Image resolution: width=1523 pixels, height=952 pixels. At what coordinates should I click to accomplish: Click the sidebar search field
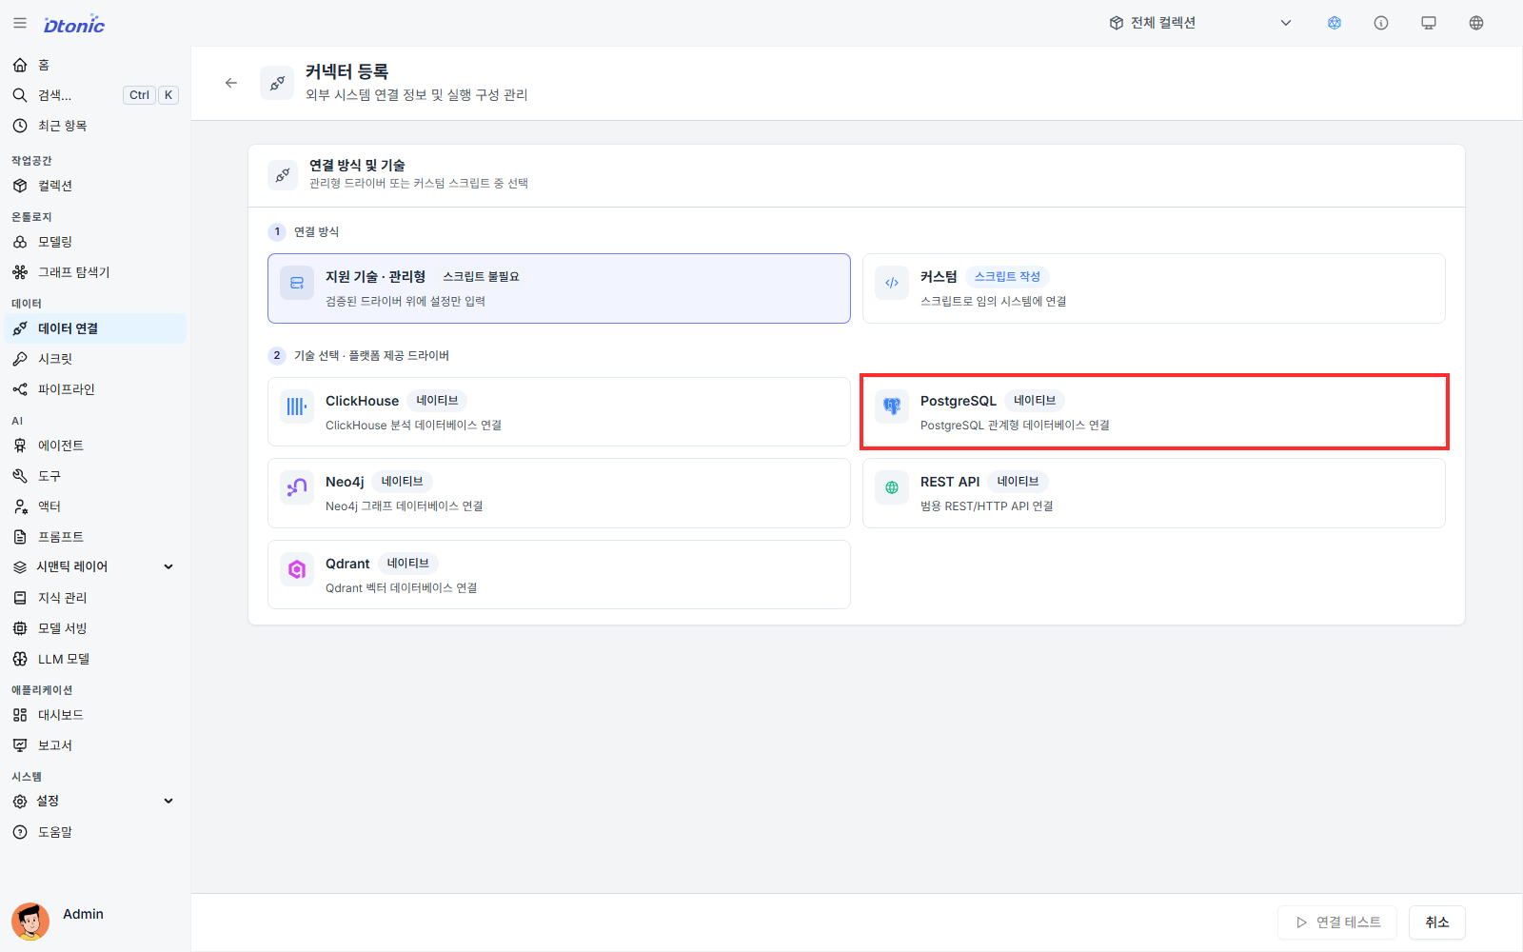pyautogui.click(x=95, y=95)
